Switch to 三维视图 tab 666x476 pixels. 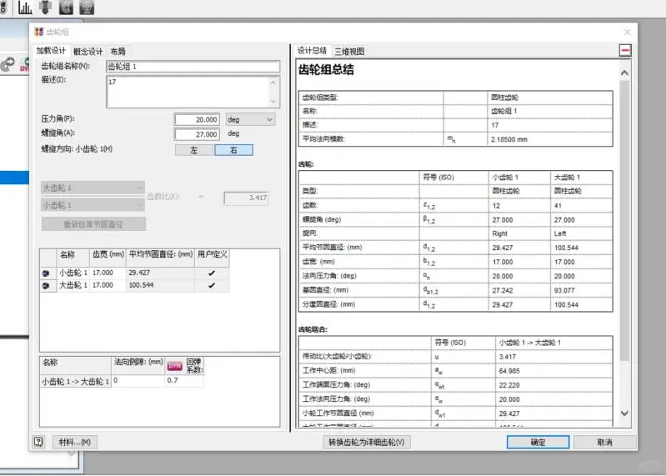349,52
